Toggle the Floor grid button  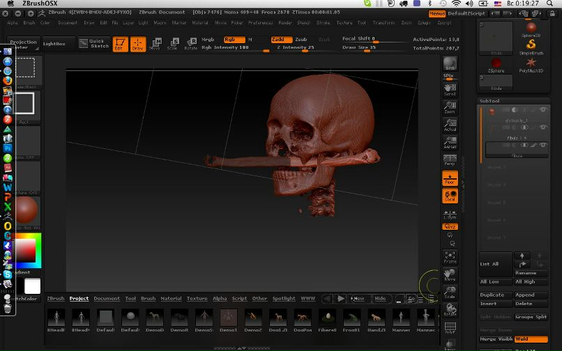pyautogui.click(x=450, y=179)
